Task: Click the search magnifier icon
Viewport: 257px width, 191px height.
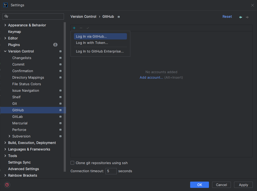Action: (x=6, y=16)
